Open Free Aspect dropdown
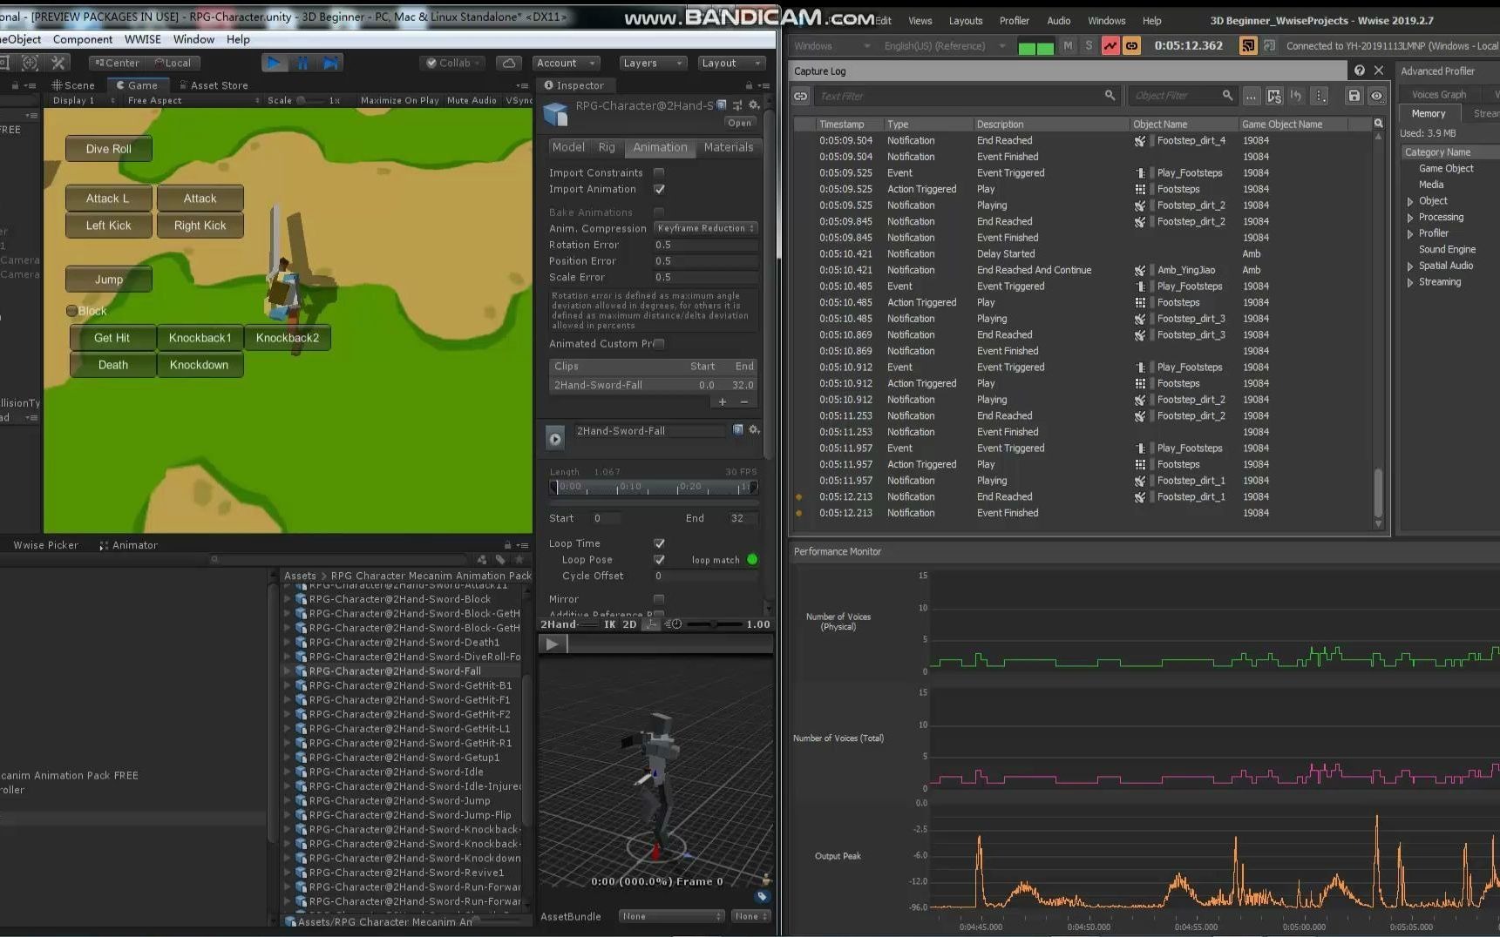Image resolution: width=1500 pixels, height=937 pixels. coord(193,100)
